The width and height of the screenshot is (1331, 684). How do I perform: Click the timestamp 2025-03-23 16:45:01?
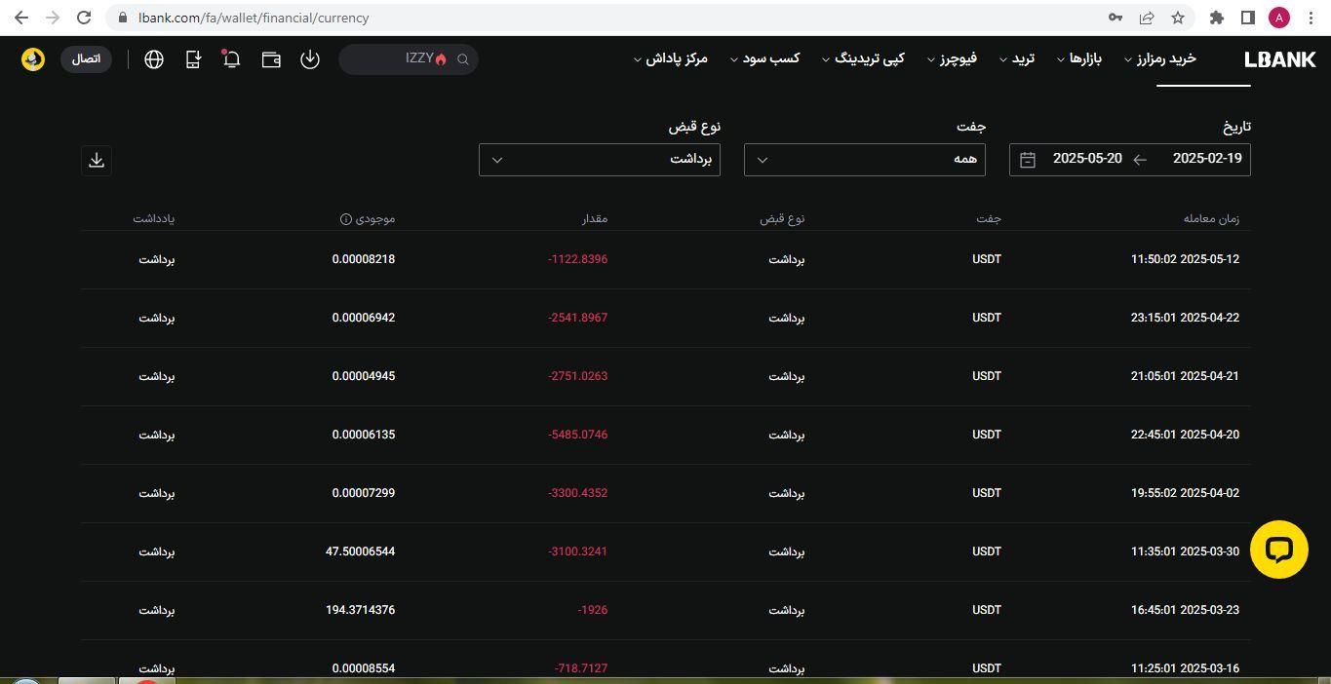(1185, 610)
